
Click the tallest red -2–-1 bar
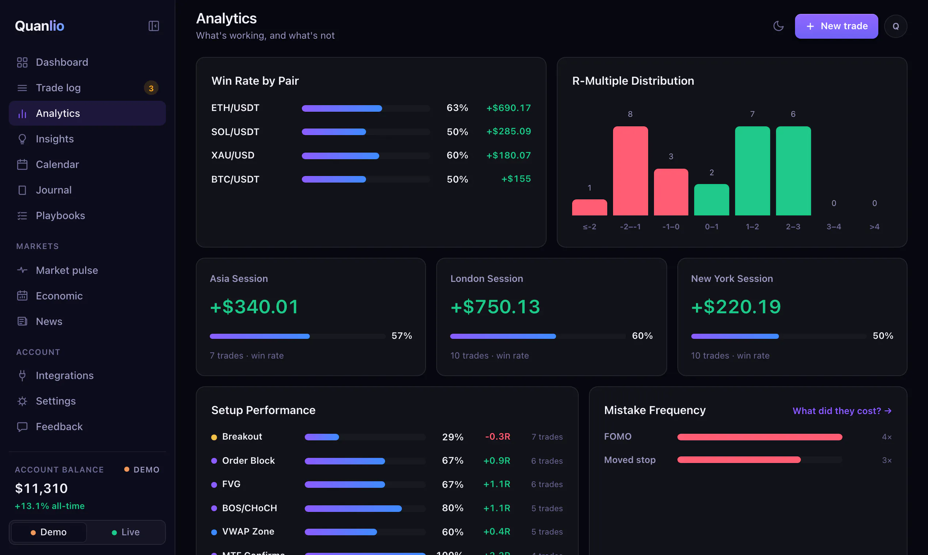point(630,171)
